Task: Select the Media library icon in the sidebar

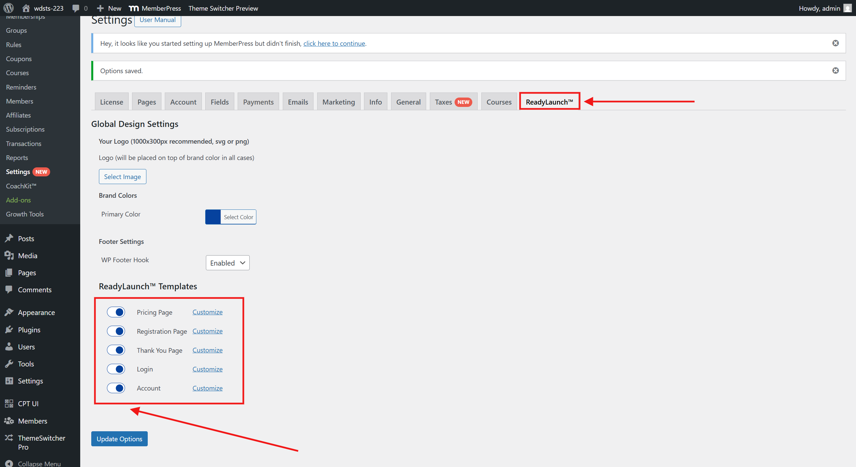Action: point(9,256)
